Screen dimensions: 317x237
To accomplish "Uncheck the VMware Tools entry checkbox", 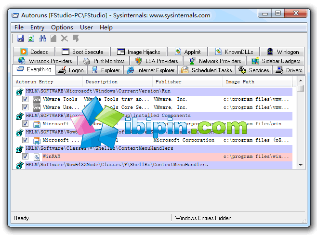I will pyautogui.click(x=25, y=99).
